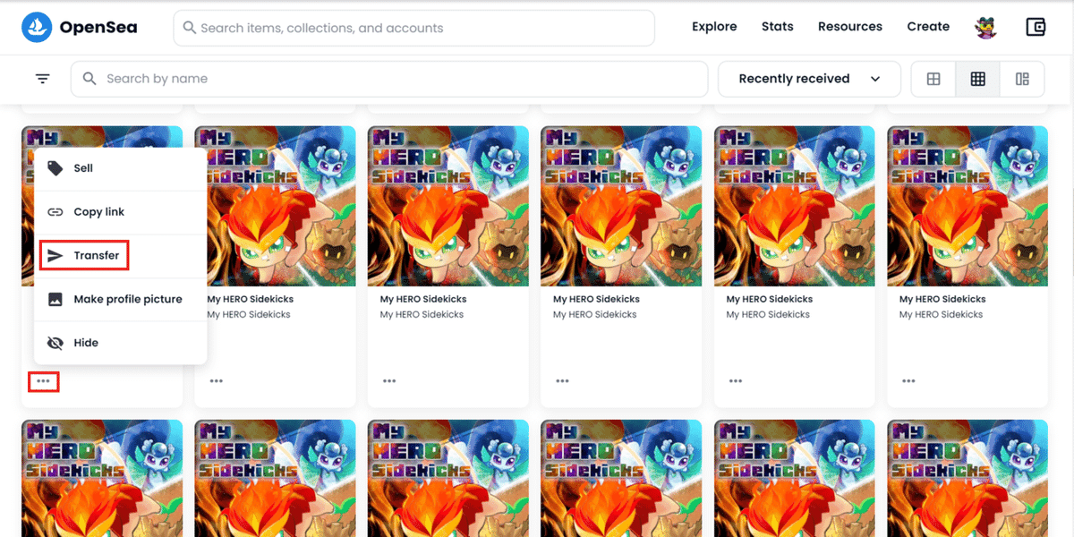Image resolution: width=1074 pixels, height=537 pixels.
Task: Click the Copy link chain icon
Action: pos(55,212)
